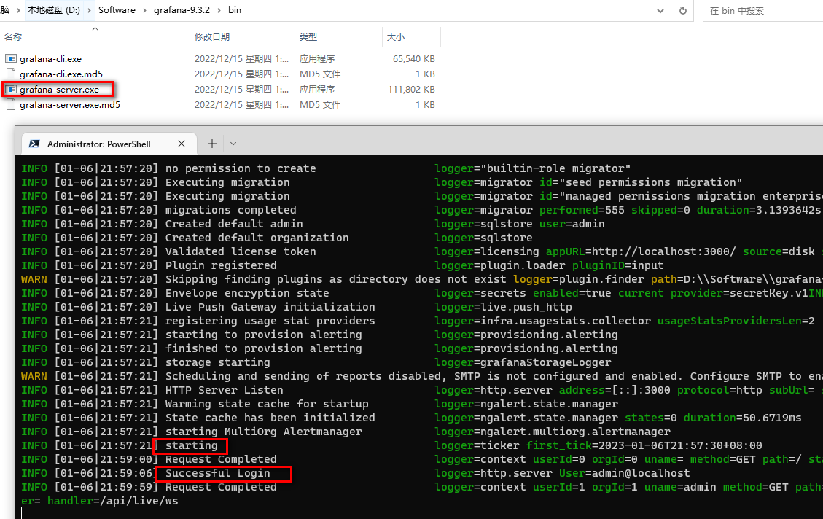
Task: Click the first_tick timestamp log value
Action: tap(644, 445)
